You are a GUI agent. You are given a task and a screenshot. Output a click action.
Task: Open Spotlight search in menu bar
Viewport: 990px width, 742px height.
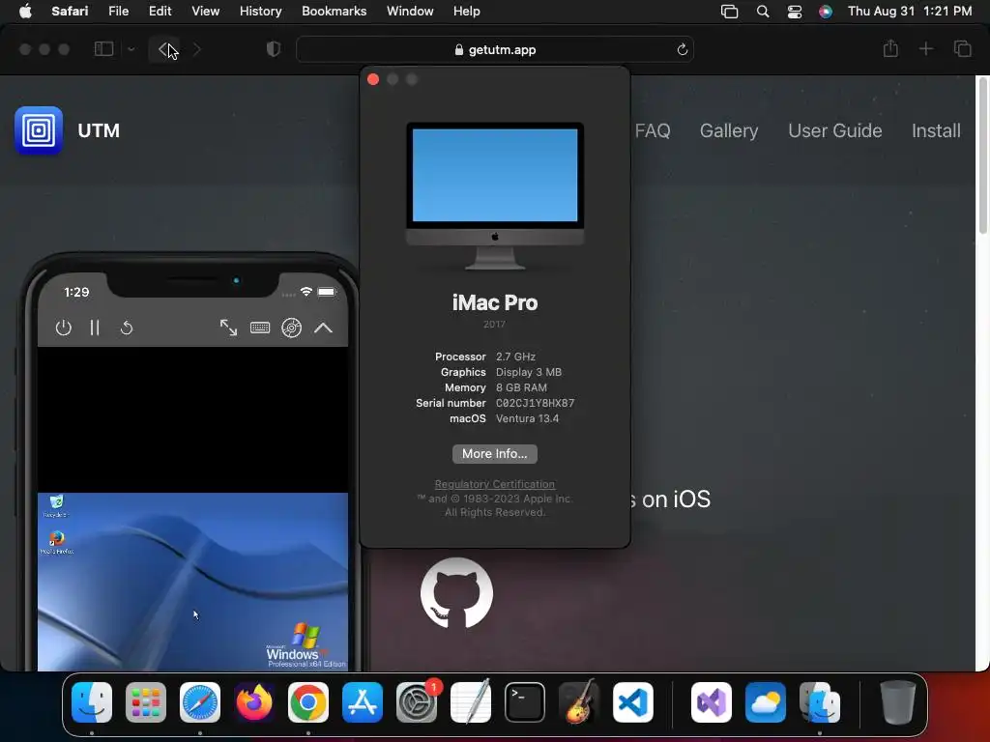pos(763,12)
